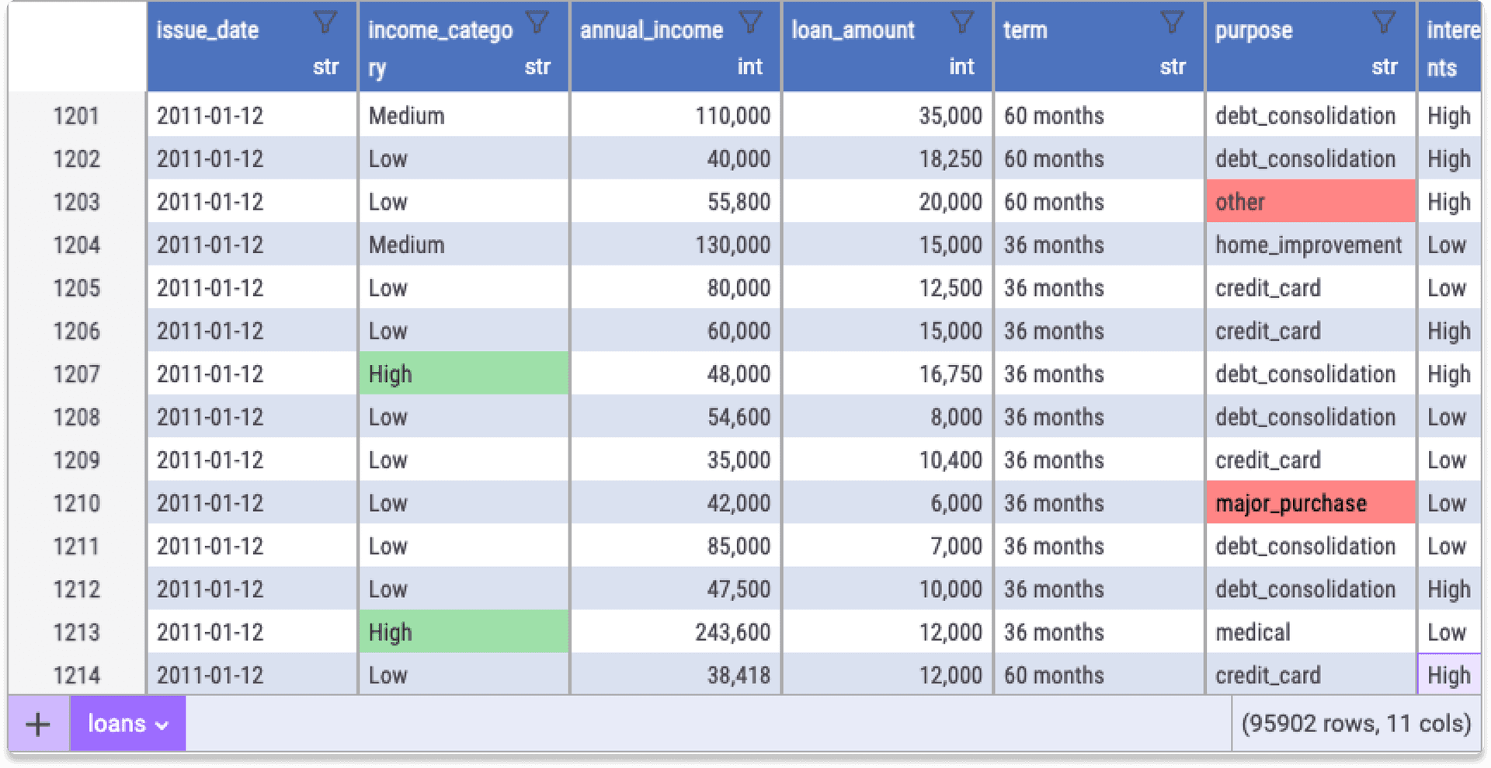Click the str type label under purpose
Viewport: 1491px width, 768px height.
point(1385,68)
